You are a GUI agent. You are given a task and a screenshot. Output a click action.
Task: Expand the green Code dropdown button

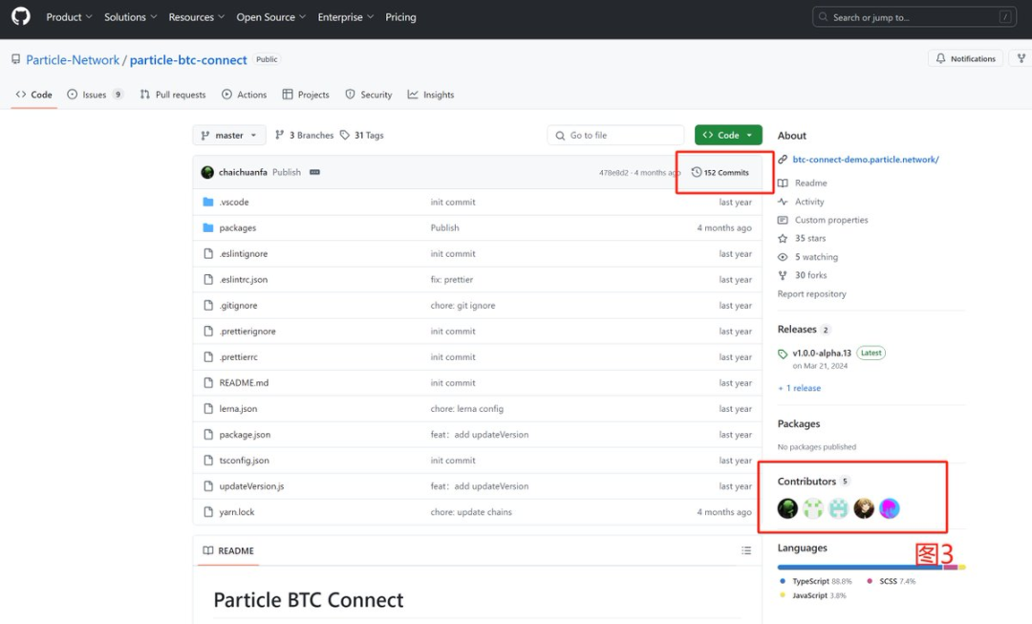tap(728, 136)
